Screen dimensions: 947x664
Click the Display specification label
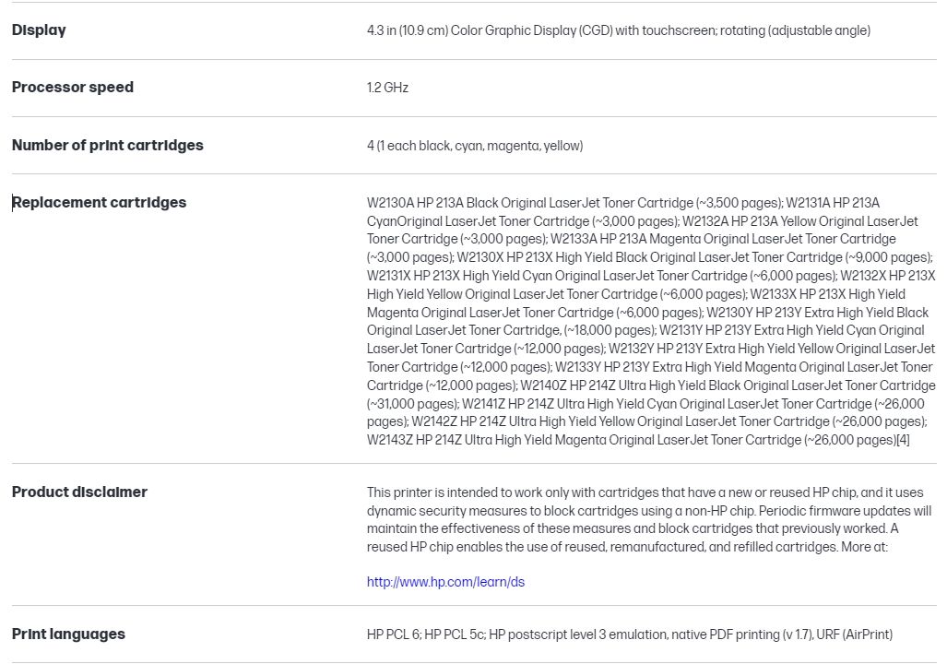click(39, 30)
